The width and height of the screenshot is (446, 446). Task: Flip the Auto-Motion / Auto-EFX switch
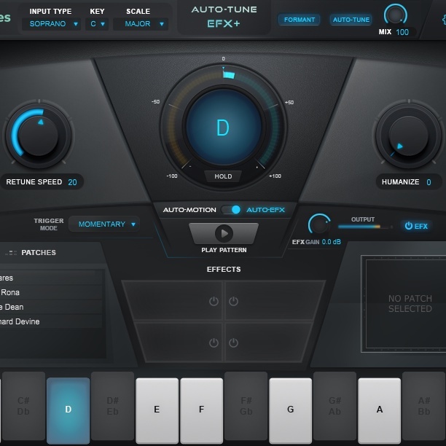231,210
